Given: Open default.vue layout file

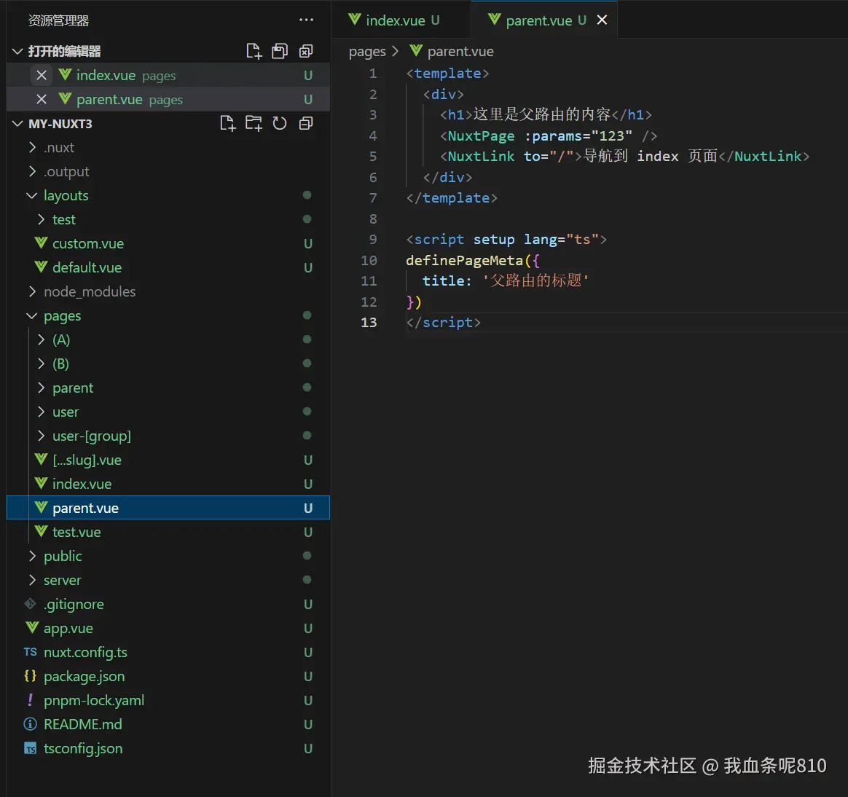Looking at the screenshot, I should click(x=168, y=267).
